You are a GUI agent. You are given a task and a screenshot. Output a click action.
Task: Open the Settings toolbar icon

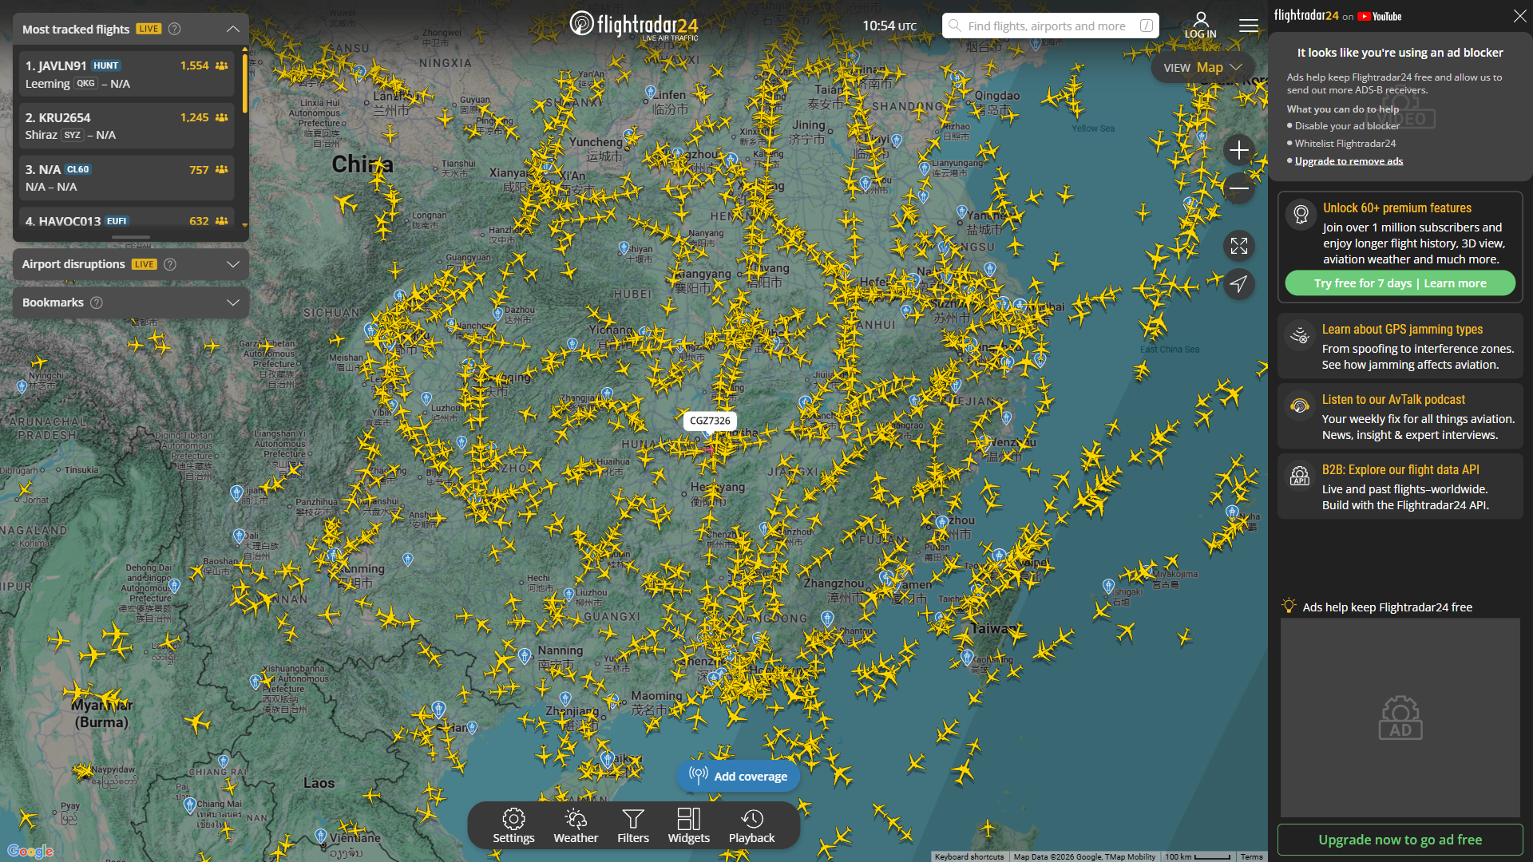(513, 826)
